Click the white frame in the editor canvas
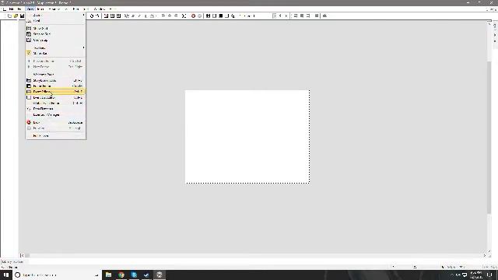 coord(247,137)
